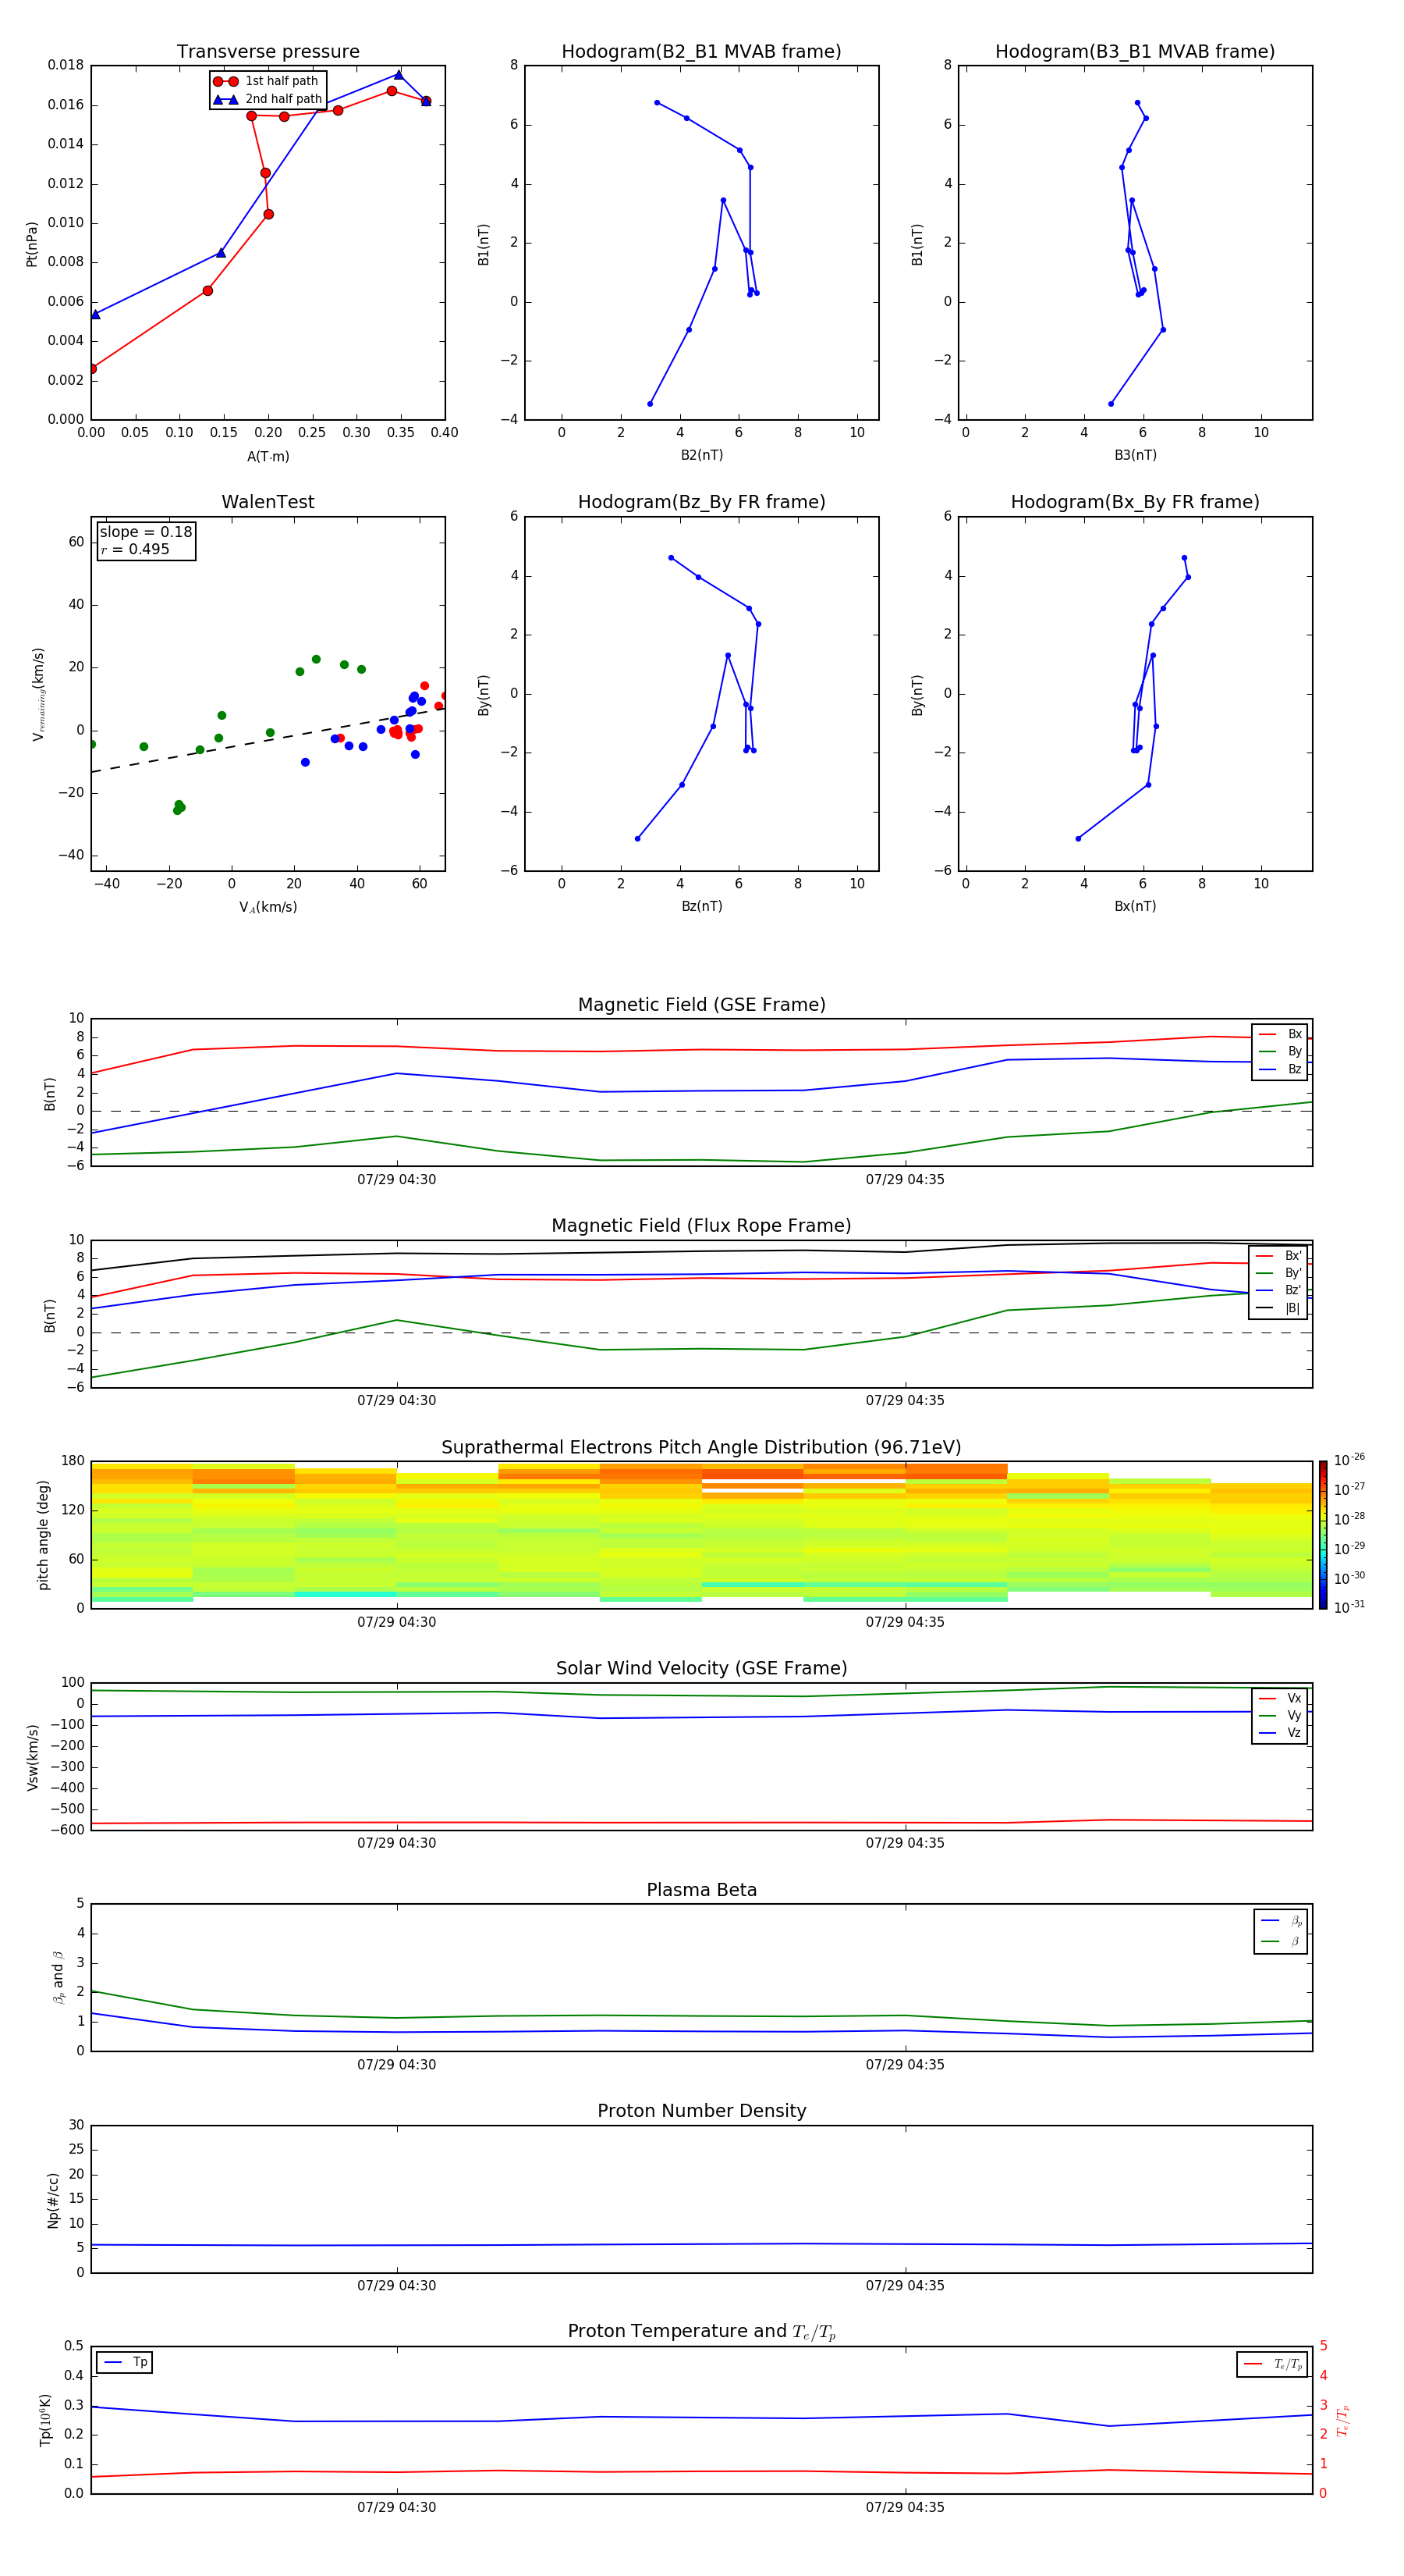Image resolution: width=1404 pixels, height=2576 pixels.
Task: Click "07/29 04:35" tick under Plasma Beta plot
Action: pyautogui.click(x=906, y=2065)
